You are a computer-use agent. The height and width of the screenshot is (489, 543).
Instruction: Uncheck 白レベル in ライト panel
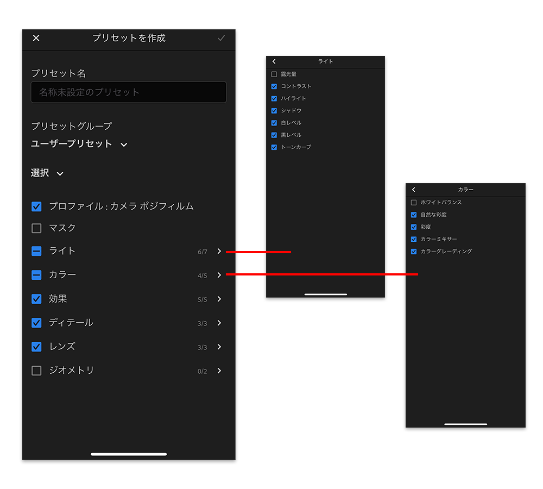point(274,123)
